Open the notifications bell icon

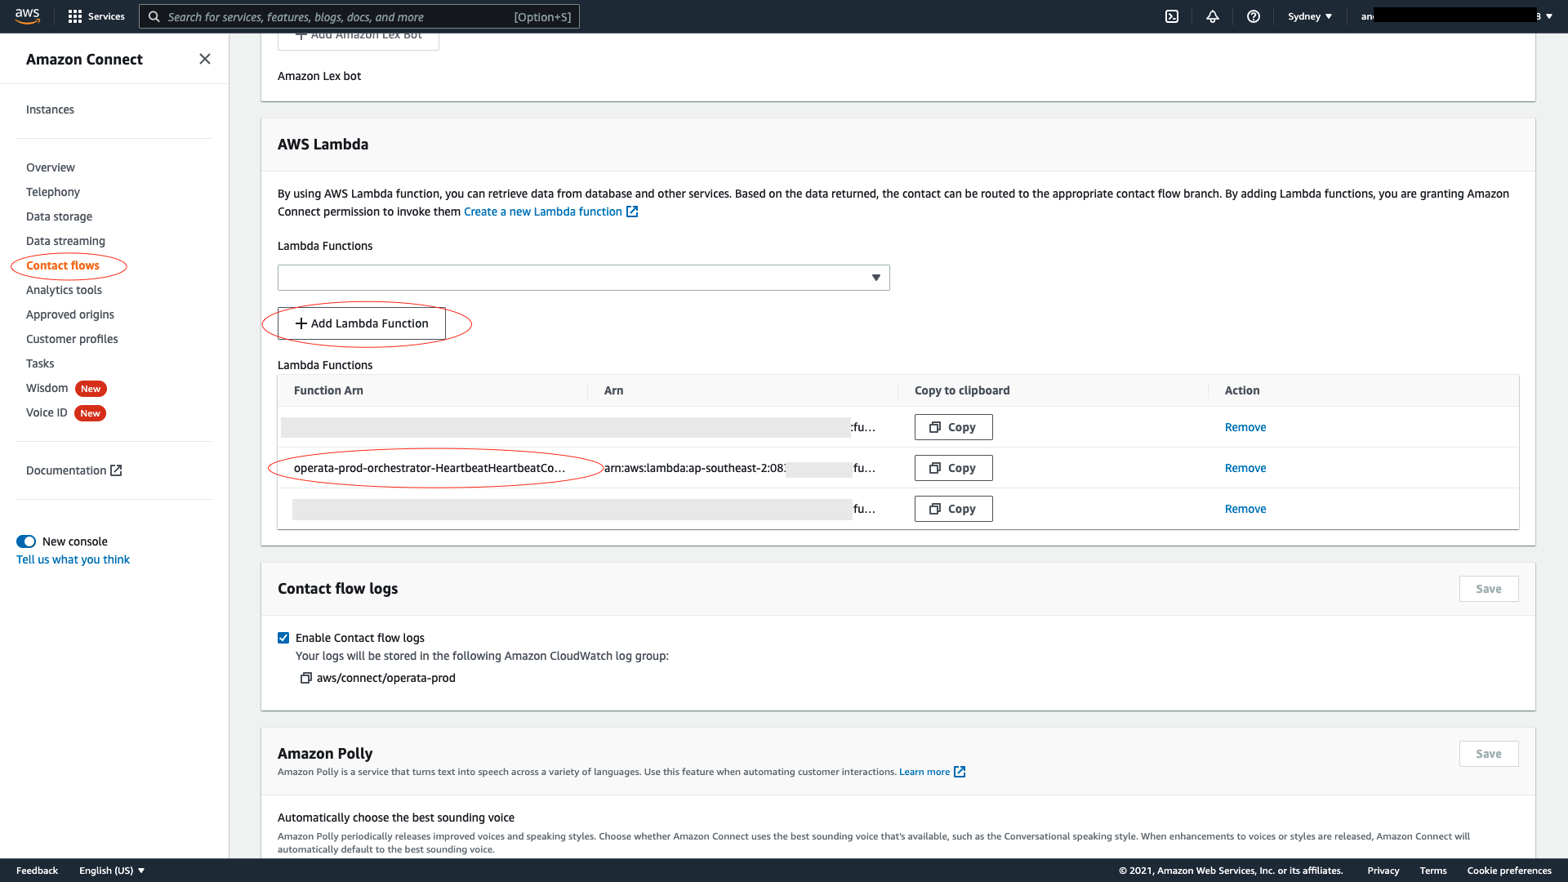click(x=1213, y=16)
